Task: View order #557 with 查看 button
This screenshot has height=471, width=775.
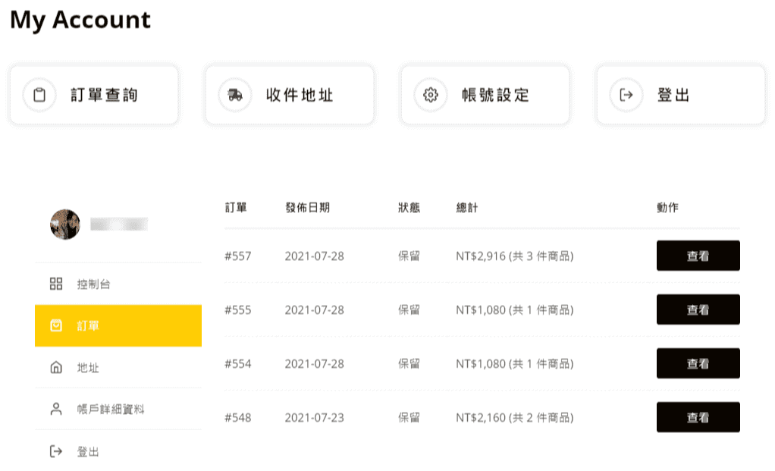Action: point(698,256)
